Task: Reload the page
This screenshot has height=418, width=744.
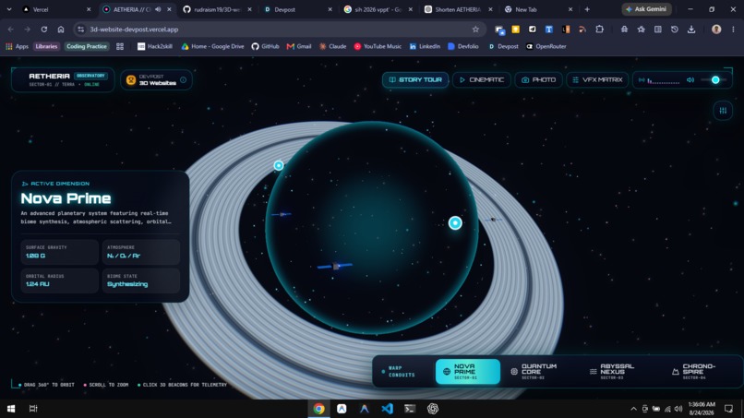Action: click(x=43, y=30)
